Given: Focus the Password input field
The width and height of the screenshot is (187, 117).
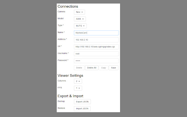Looking at the screenshot, I should coord(96,61).
